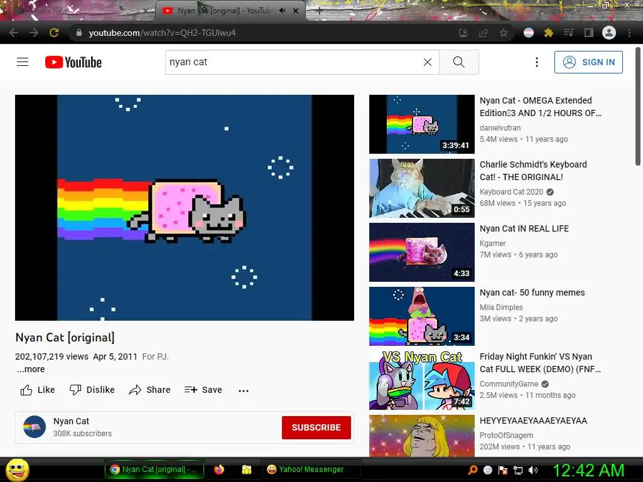
Task: Click the volume speaker tray icon
Action: [x=533, y=470]
